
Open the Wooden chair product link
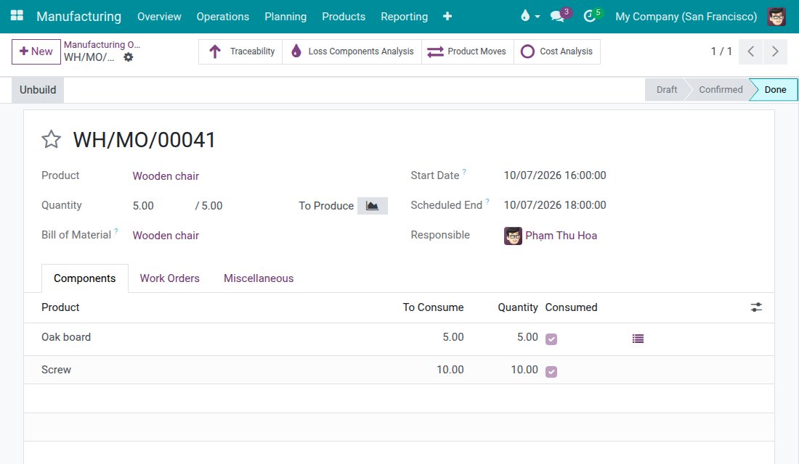click(x=166, y=176)
